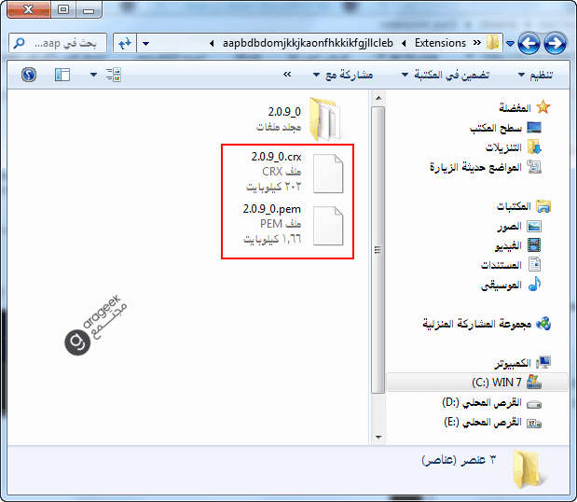Image resolution: width=577 pixels, height=502 pixels.
Task: Click the Forward navigation arrow button
Action: pos(529,43)
